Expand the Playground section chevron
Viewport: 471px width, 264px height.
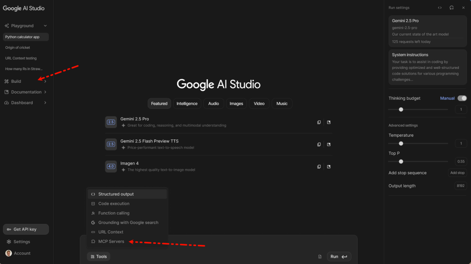point(45,26)
